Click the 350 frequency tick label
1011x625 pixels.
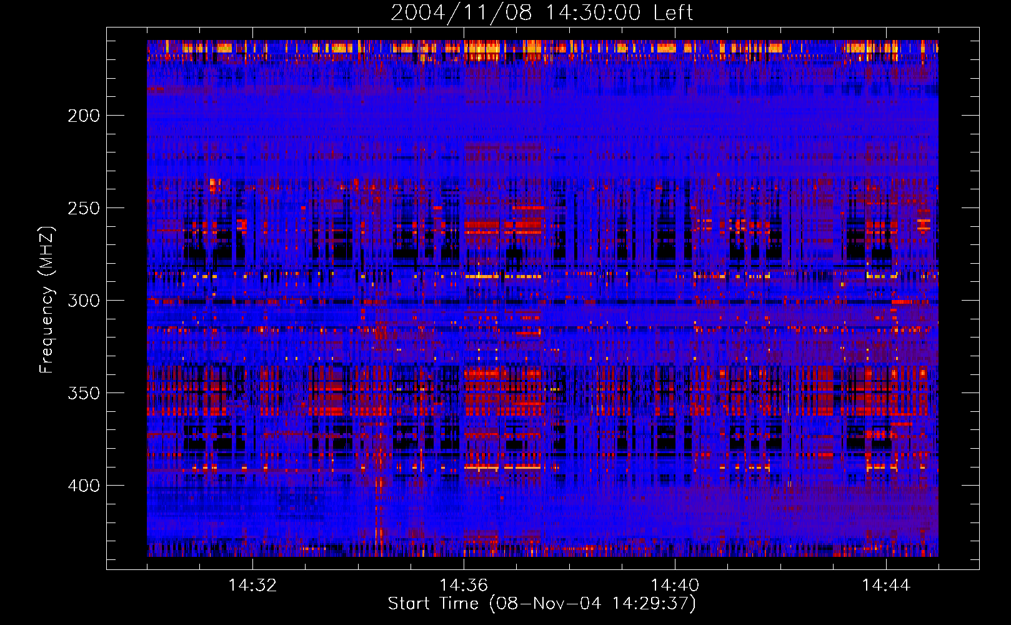tap(84, 393)
